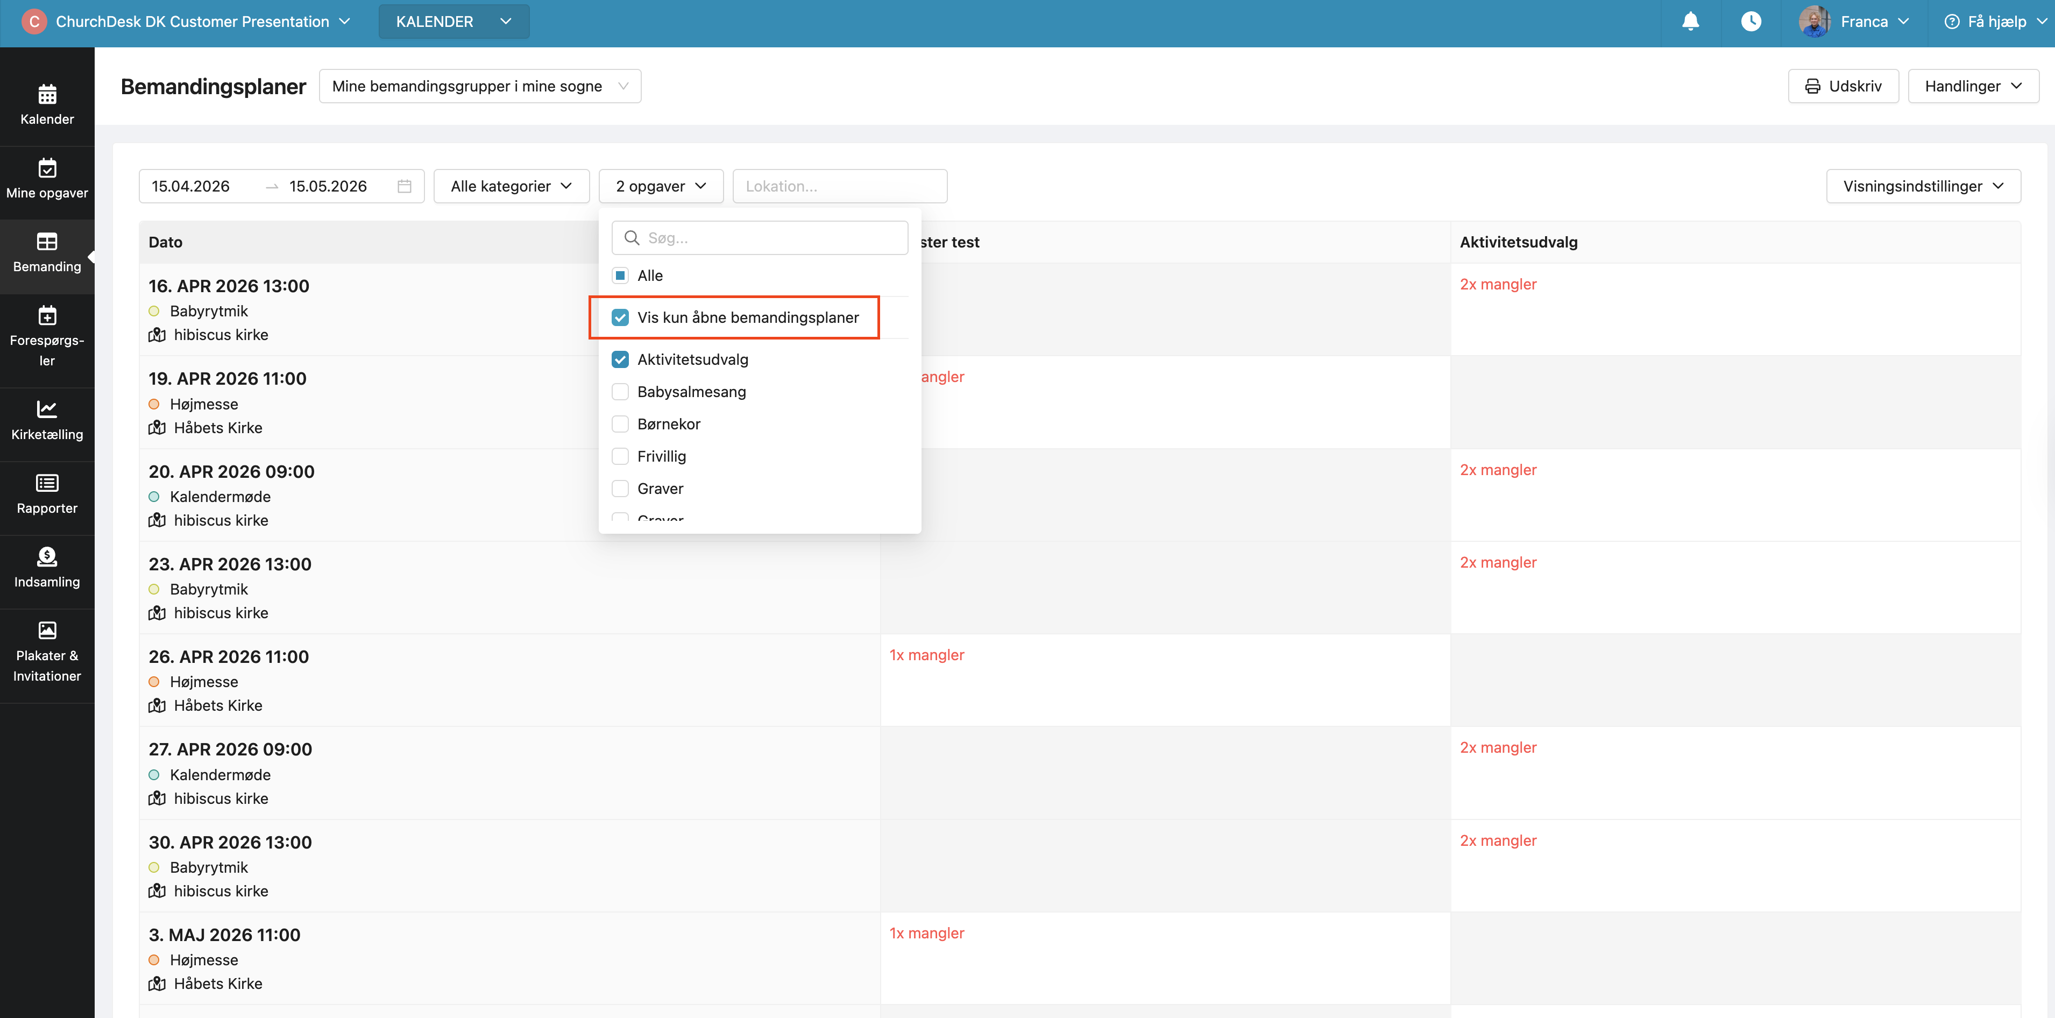Open the Rapporter section
Viewport: 2055px width, 1018px height.
47,494
